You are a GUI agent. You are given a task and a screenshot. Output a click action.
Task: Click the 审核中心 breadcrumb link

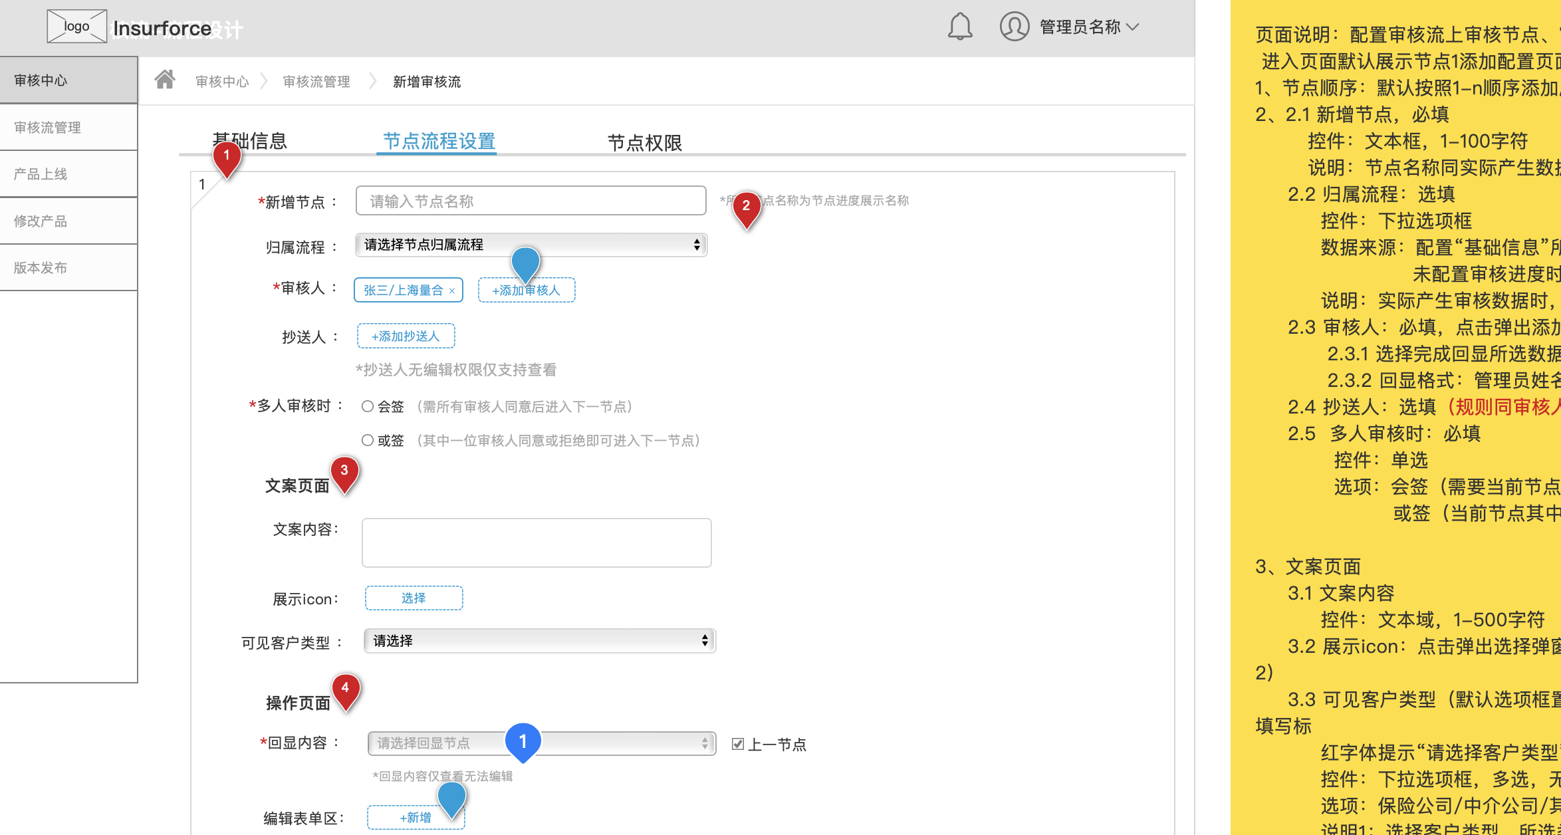click(222, 81)
